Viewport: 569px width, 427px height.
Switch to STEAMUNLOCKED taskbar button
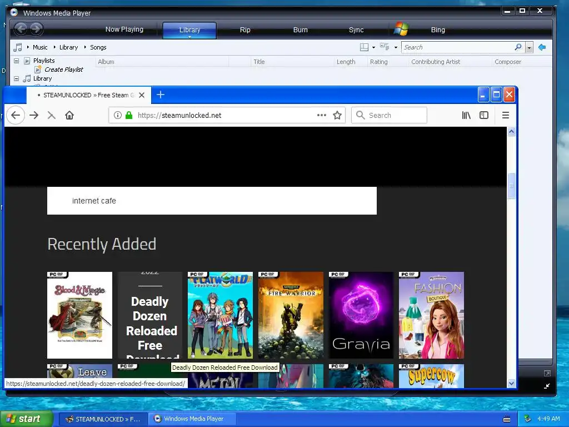[103, 419]
